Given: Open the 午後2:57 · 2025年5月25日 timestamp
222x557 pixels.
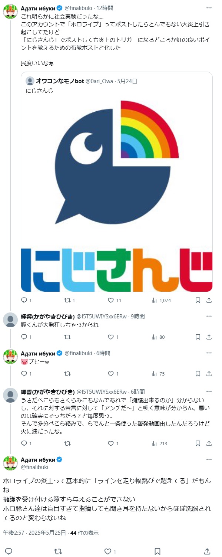Looking at the screenshot, I should [34, 533].
